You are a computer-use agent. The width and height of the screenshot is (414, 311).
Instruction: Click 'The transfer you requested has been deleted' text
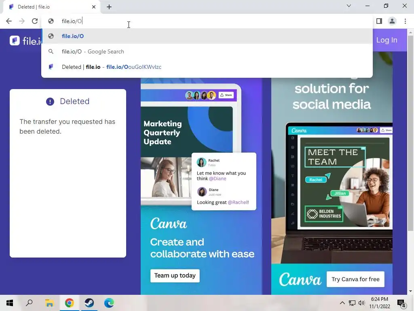click(68, 126)
